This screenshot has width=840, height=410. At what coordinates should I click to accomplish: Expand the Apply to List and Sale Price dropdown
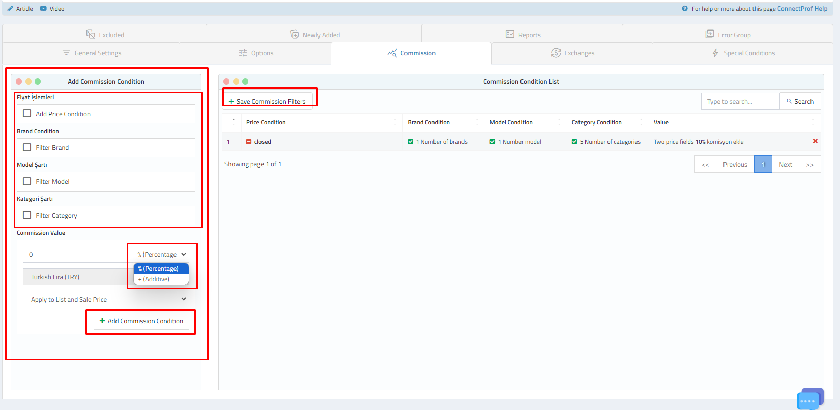tap(106, 299)
